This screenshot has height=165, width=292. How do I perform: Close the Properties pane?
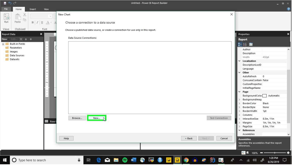(288, 34)
